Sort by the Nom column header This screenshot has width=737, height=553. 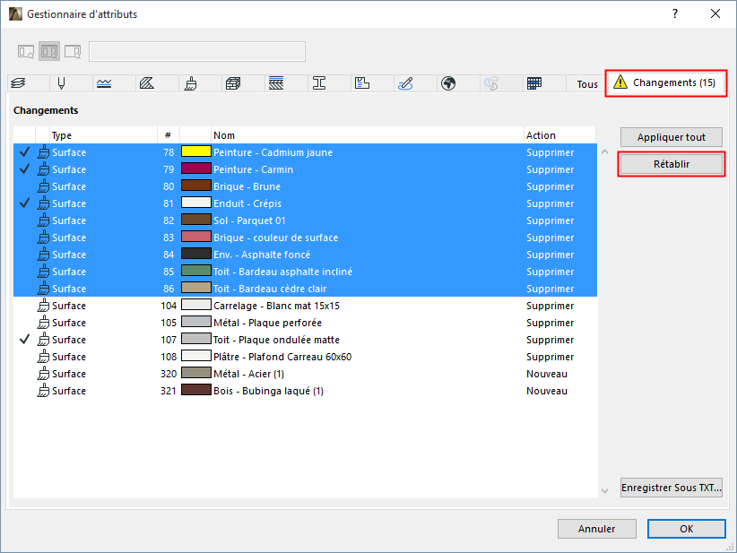367,135
